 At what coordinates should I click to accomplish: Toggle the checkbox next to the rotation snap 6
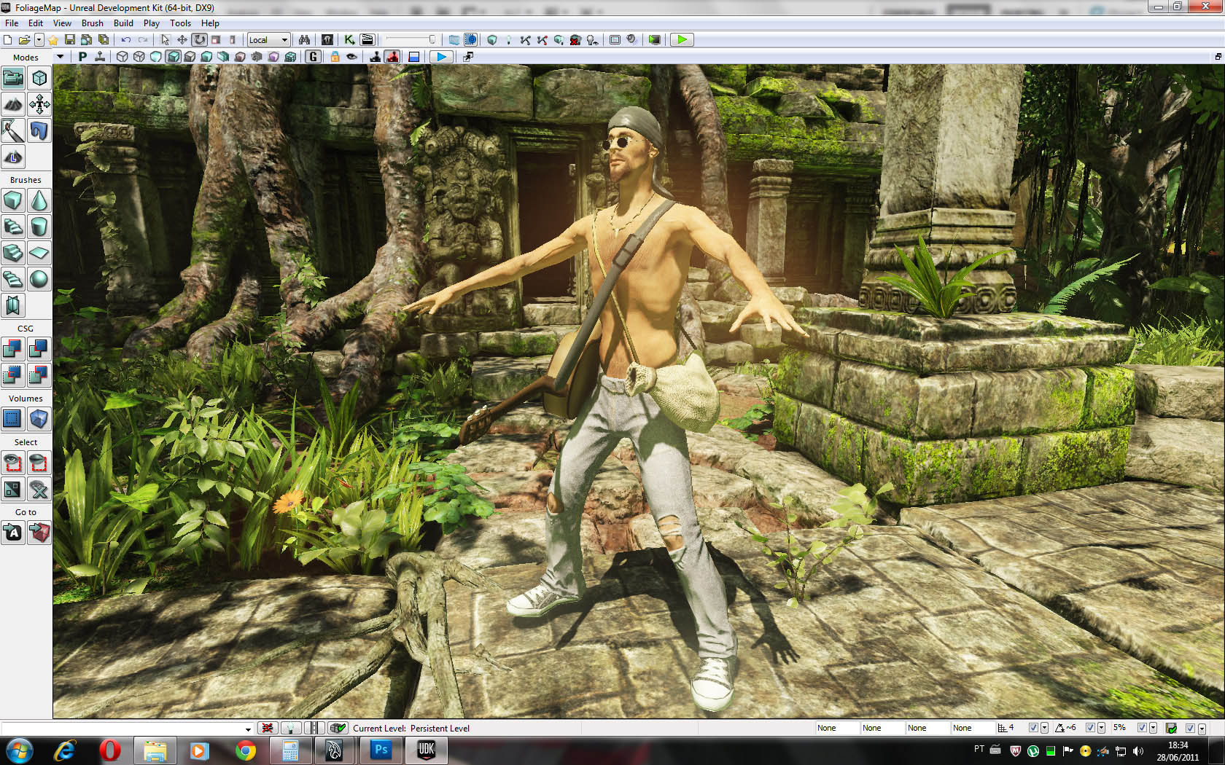pos(1090,728)
